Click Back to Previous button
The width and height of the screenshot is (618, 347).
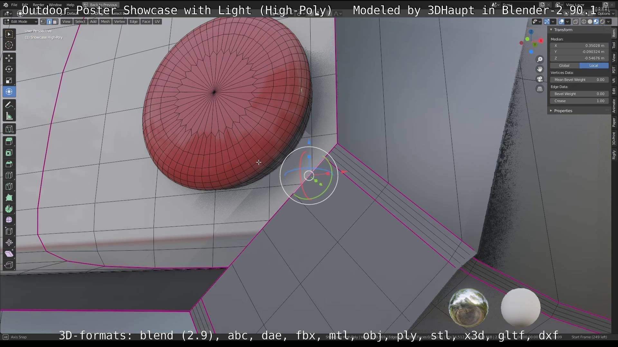100,5
